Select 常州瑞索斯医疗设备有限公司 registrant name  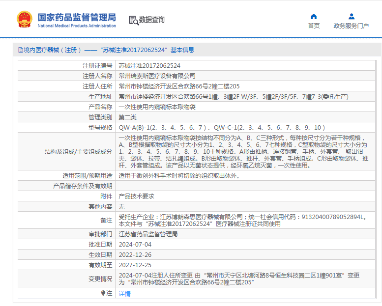point(157,76)
